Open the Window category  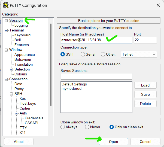click(16, 50)
